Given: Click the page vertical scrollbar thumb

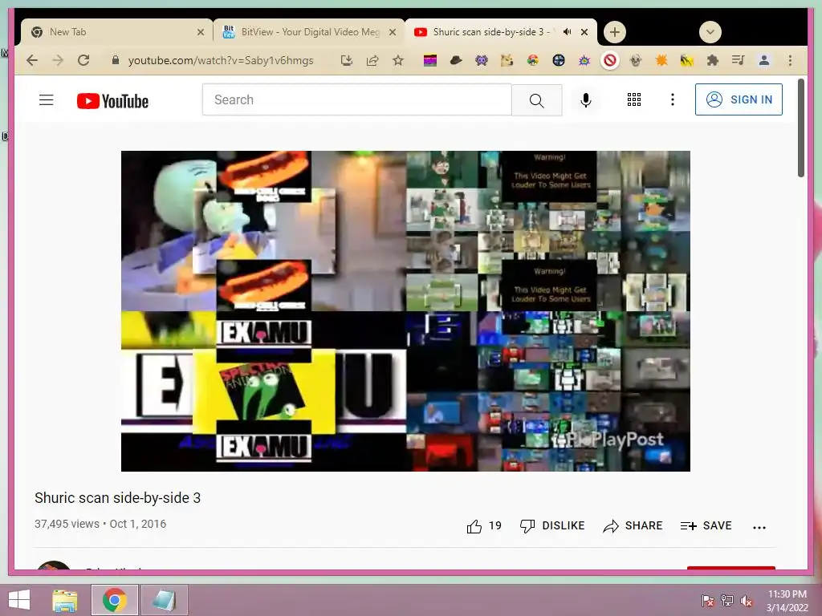Looking at the screenshot, I should [800, 128].
